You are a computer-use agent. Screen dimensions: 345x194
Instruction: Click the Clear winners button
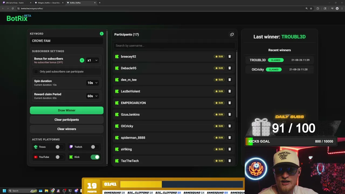[x=67, y=129]
